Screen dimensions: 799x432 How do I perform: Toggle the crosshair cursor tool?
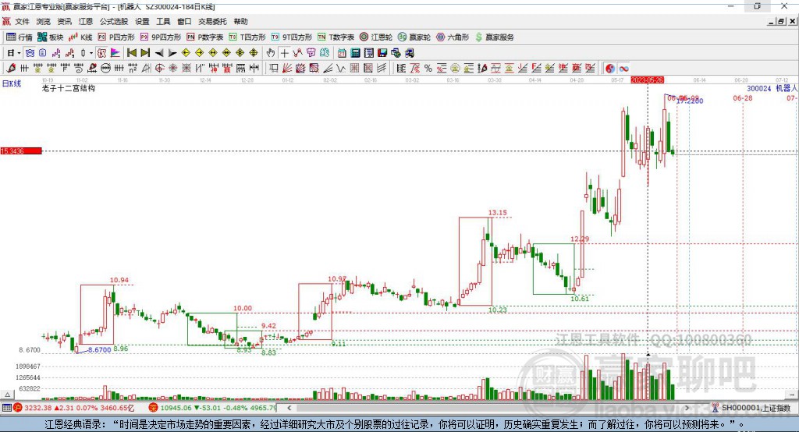click(x=284, y=53)
